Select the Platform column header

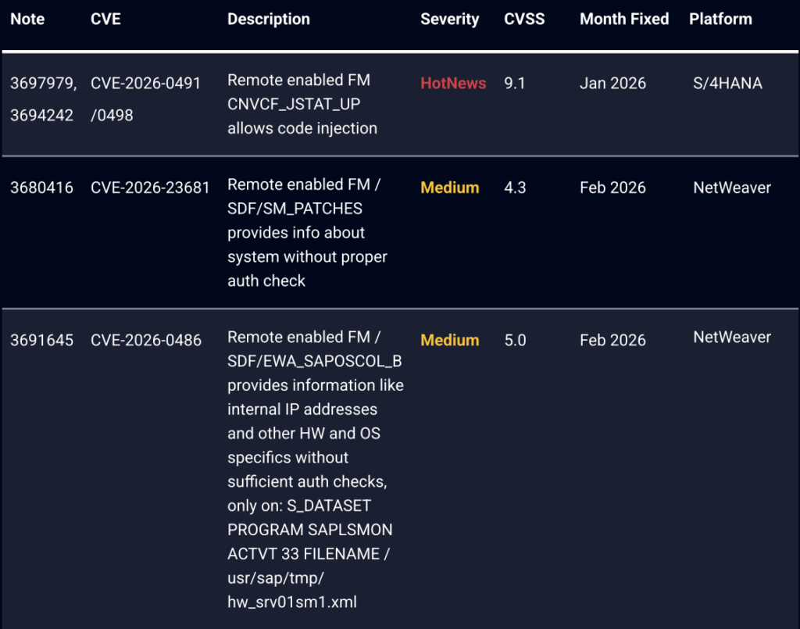[x=720, y=20]
